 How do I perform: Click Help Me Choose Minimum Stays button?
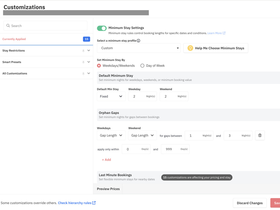[216, 48]
